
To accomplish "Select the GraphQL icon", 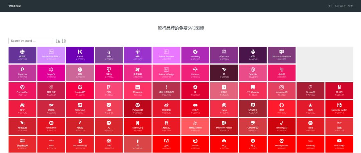I will [x=51, y=73].
